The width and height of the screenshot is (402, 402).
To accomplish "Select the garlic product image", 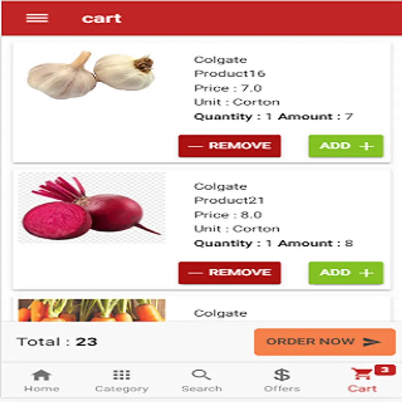I will 92,75.
